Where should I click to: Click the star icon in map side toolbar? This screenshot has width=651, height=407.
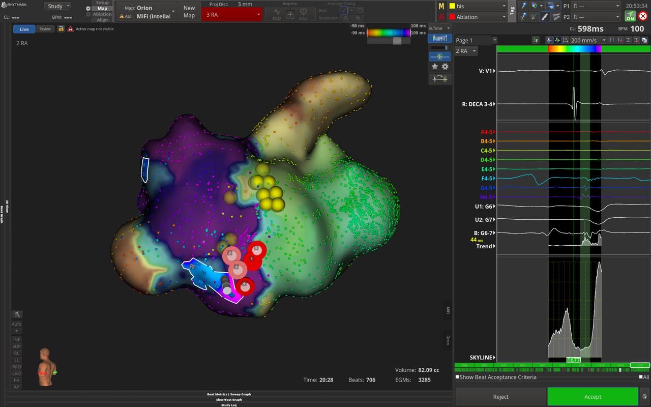coord(435,67)
